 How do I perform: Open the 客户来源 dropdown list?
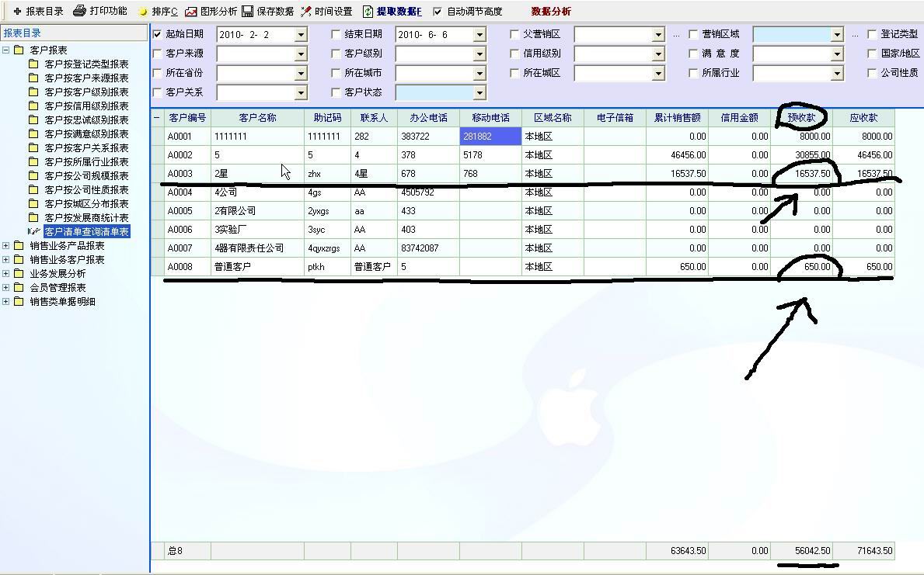tap(301, 54)
